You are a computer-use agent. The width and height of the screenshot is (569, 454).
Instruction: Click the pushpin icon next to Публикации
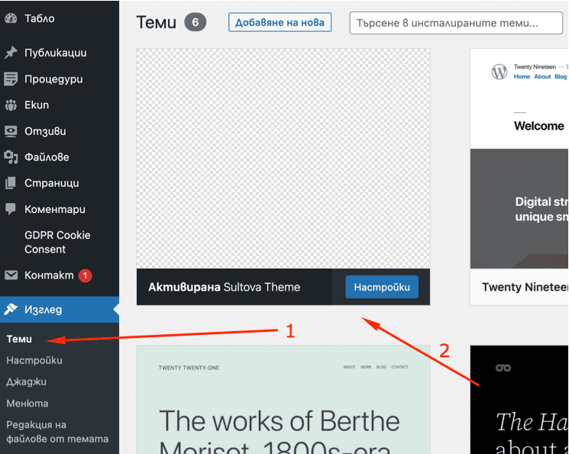pos(11,53)
